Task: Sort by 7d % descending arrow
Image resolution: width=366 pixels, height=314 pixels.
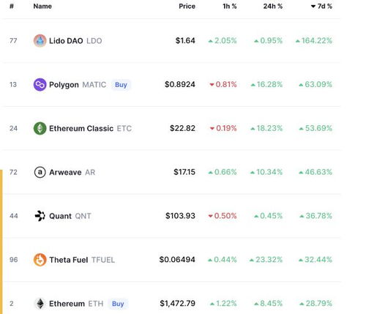Action: point(313,7)
